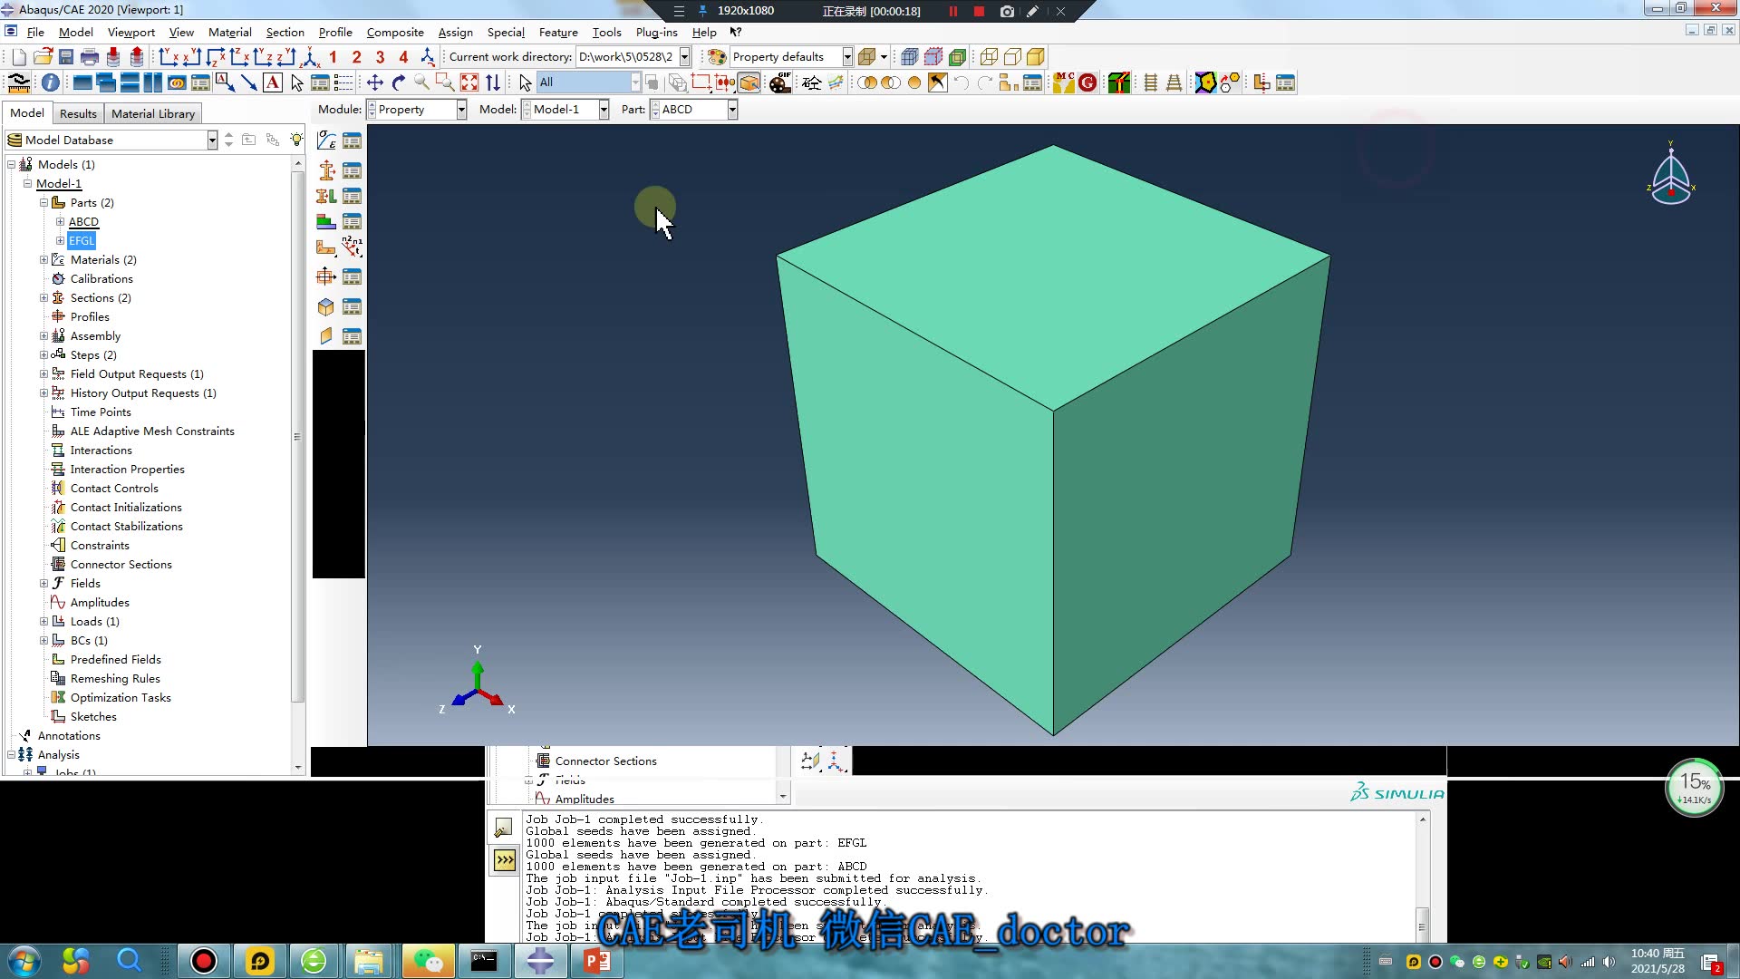Open the Section menu

tap(285, 32)
